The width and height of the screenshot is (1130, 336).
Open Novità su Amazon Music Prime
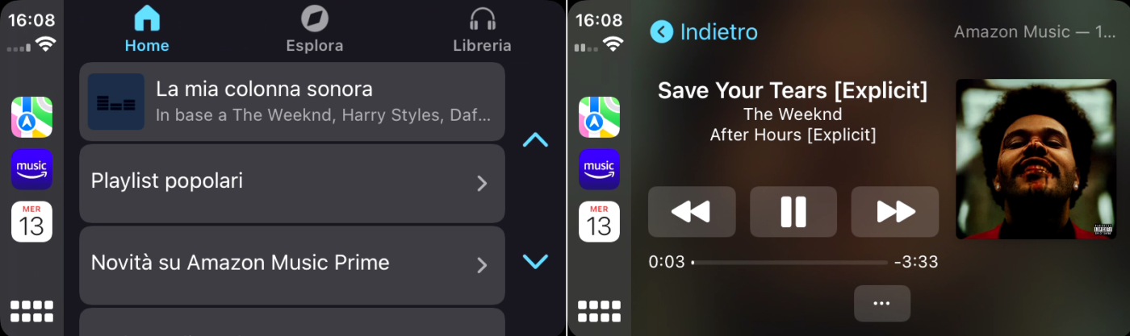292,265
